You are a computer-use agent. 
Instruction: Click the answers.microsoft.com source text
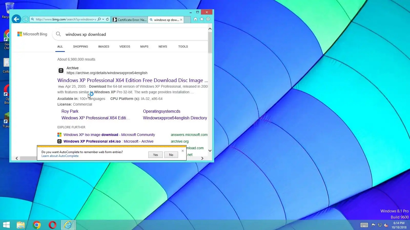click(x=189, y=135)
